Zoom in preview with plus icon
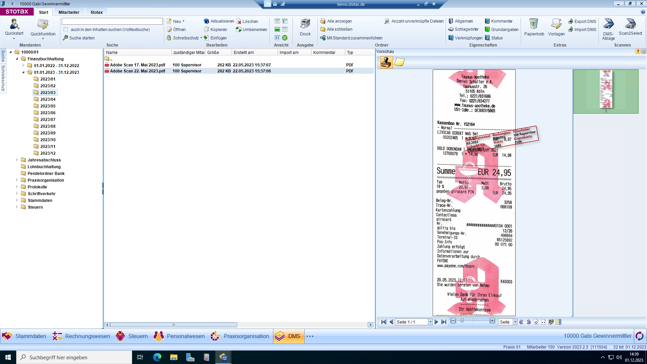Viewport: 647px width, 364px height. click(492, 321)
